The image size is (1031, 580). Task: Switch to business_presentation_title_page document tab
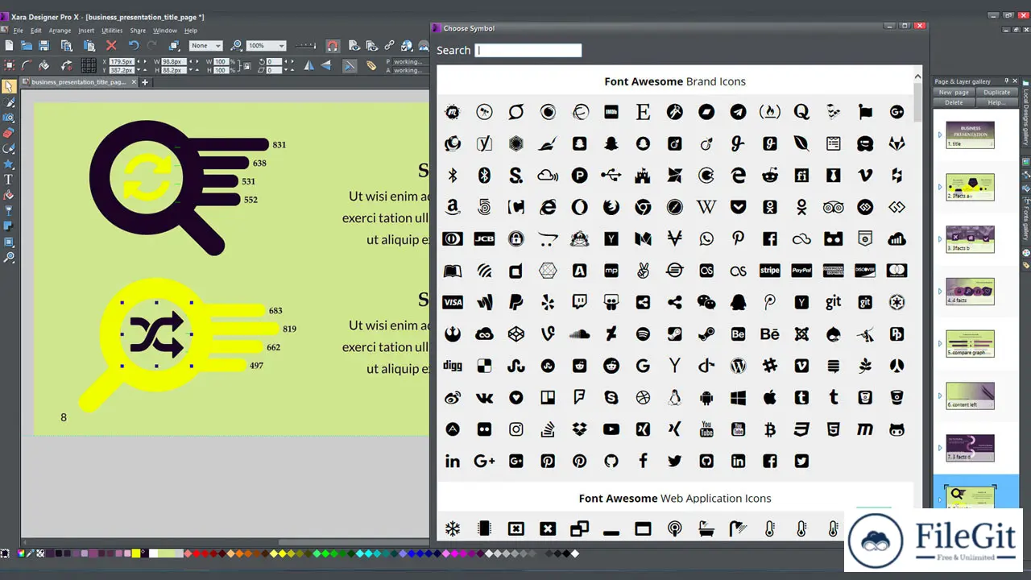(x=78, y=82)
